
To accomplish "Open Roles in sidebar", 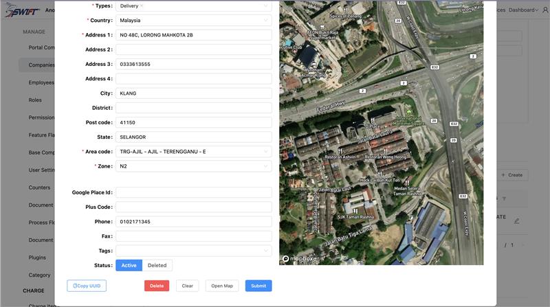I will point(35,100).
